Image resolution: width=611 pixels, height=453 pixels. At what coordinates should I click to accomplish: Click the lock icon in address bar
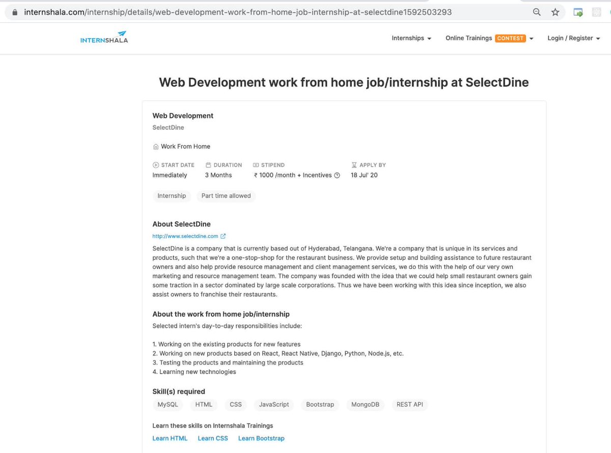point(14,12)
